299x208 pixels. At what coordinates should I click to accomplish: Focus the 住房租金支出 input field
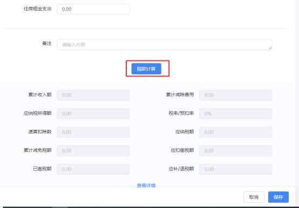point(93,9)
